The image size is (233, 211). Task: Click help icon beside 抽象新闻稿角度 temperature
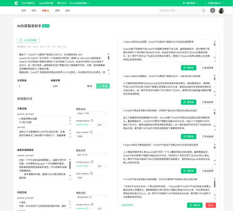pos(92,162)
